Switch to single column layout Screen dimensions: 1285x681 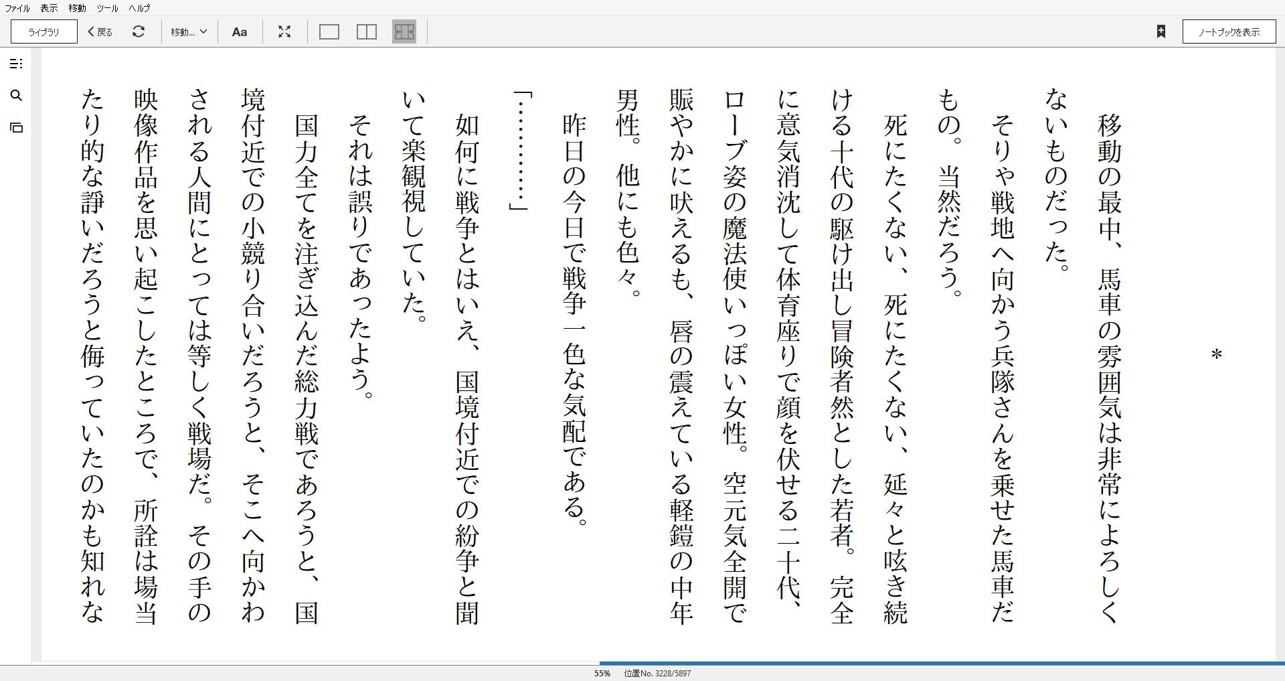click(x=329, y=31)
